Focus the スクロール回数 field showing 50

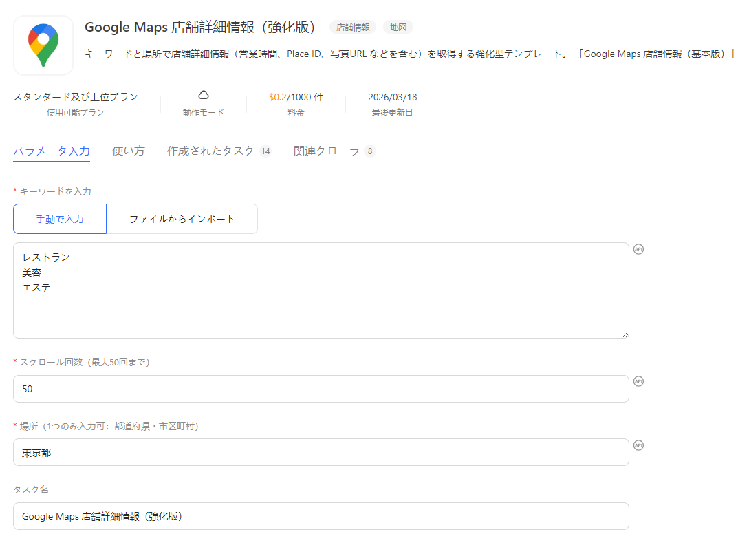click(321, 389)
